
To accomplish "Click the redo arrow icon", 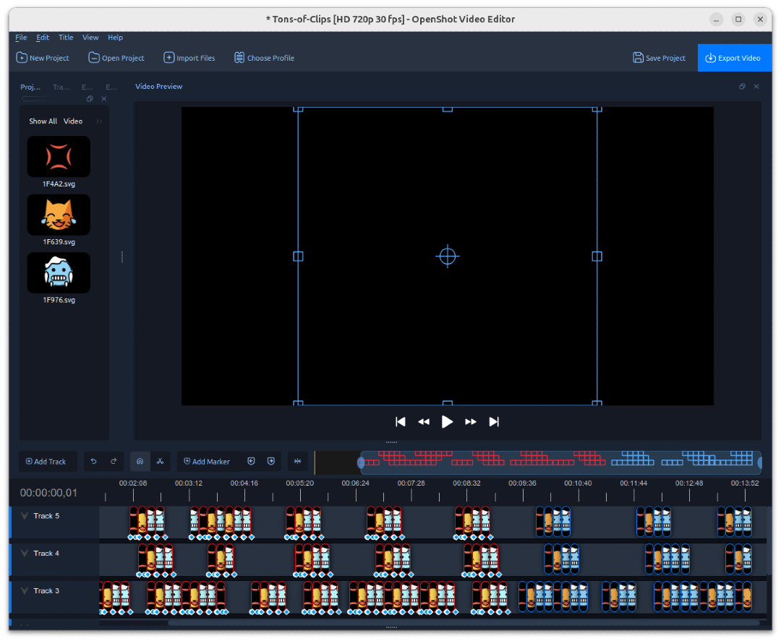I will click(x=114, y=461).
